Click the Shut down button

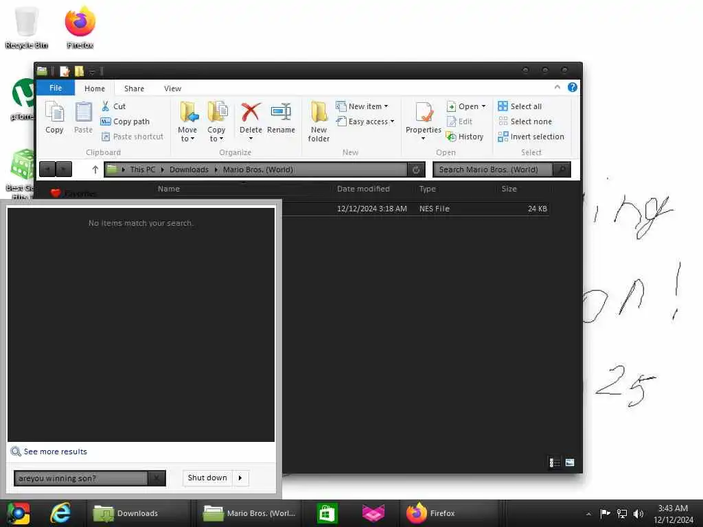point(207,478)
